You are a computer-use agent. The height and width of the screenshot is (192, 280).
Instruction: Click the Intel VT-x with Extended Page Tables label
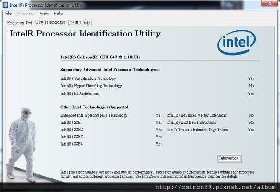point(197,130)
